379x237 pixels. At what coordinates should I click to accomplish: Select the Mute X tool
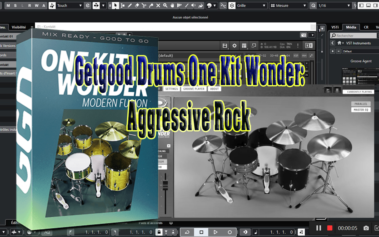158,6
